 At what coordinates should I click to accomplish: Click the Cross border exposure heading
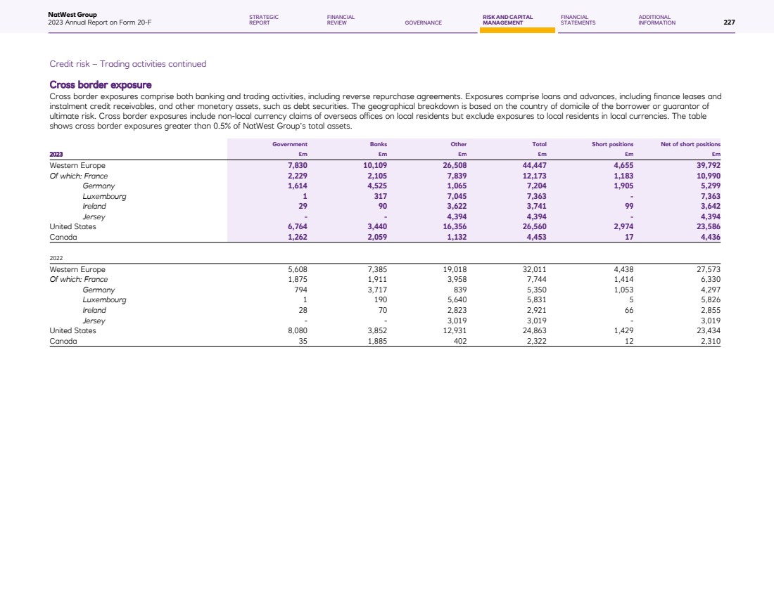(100, 86)
